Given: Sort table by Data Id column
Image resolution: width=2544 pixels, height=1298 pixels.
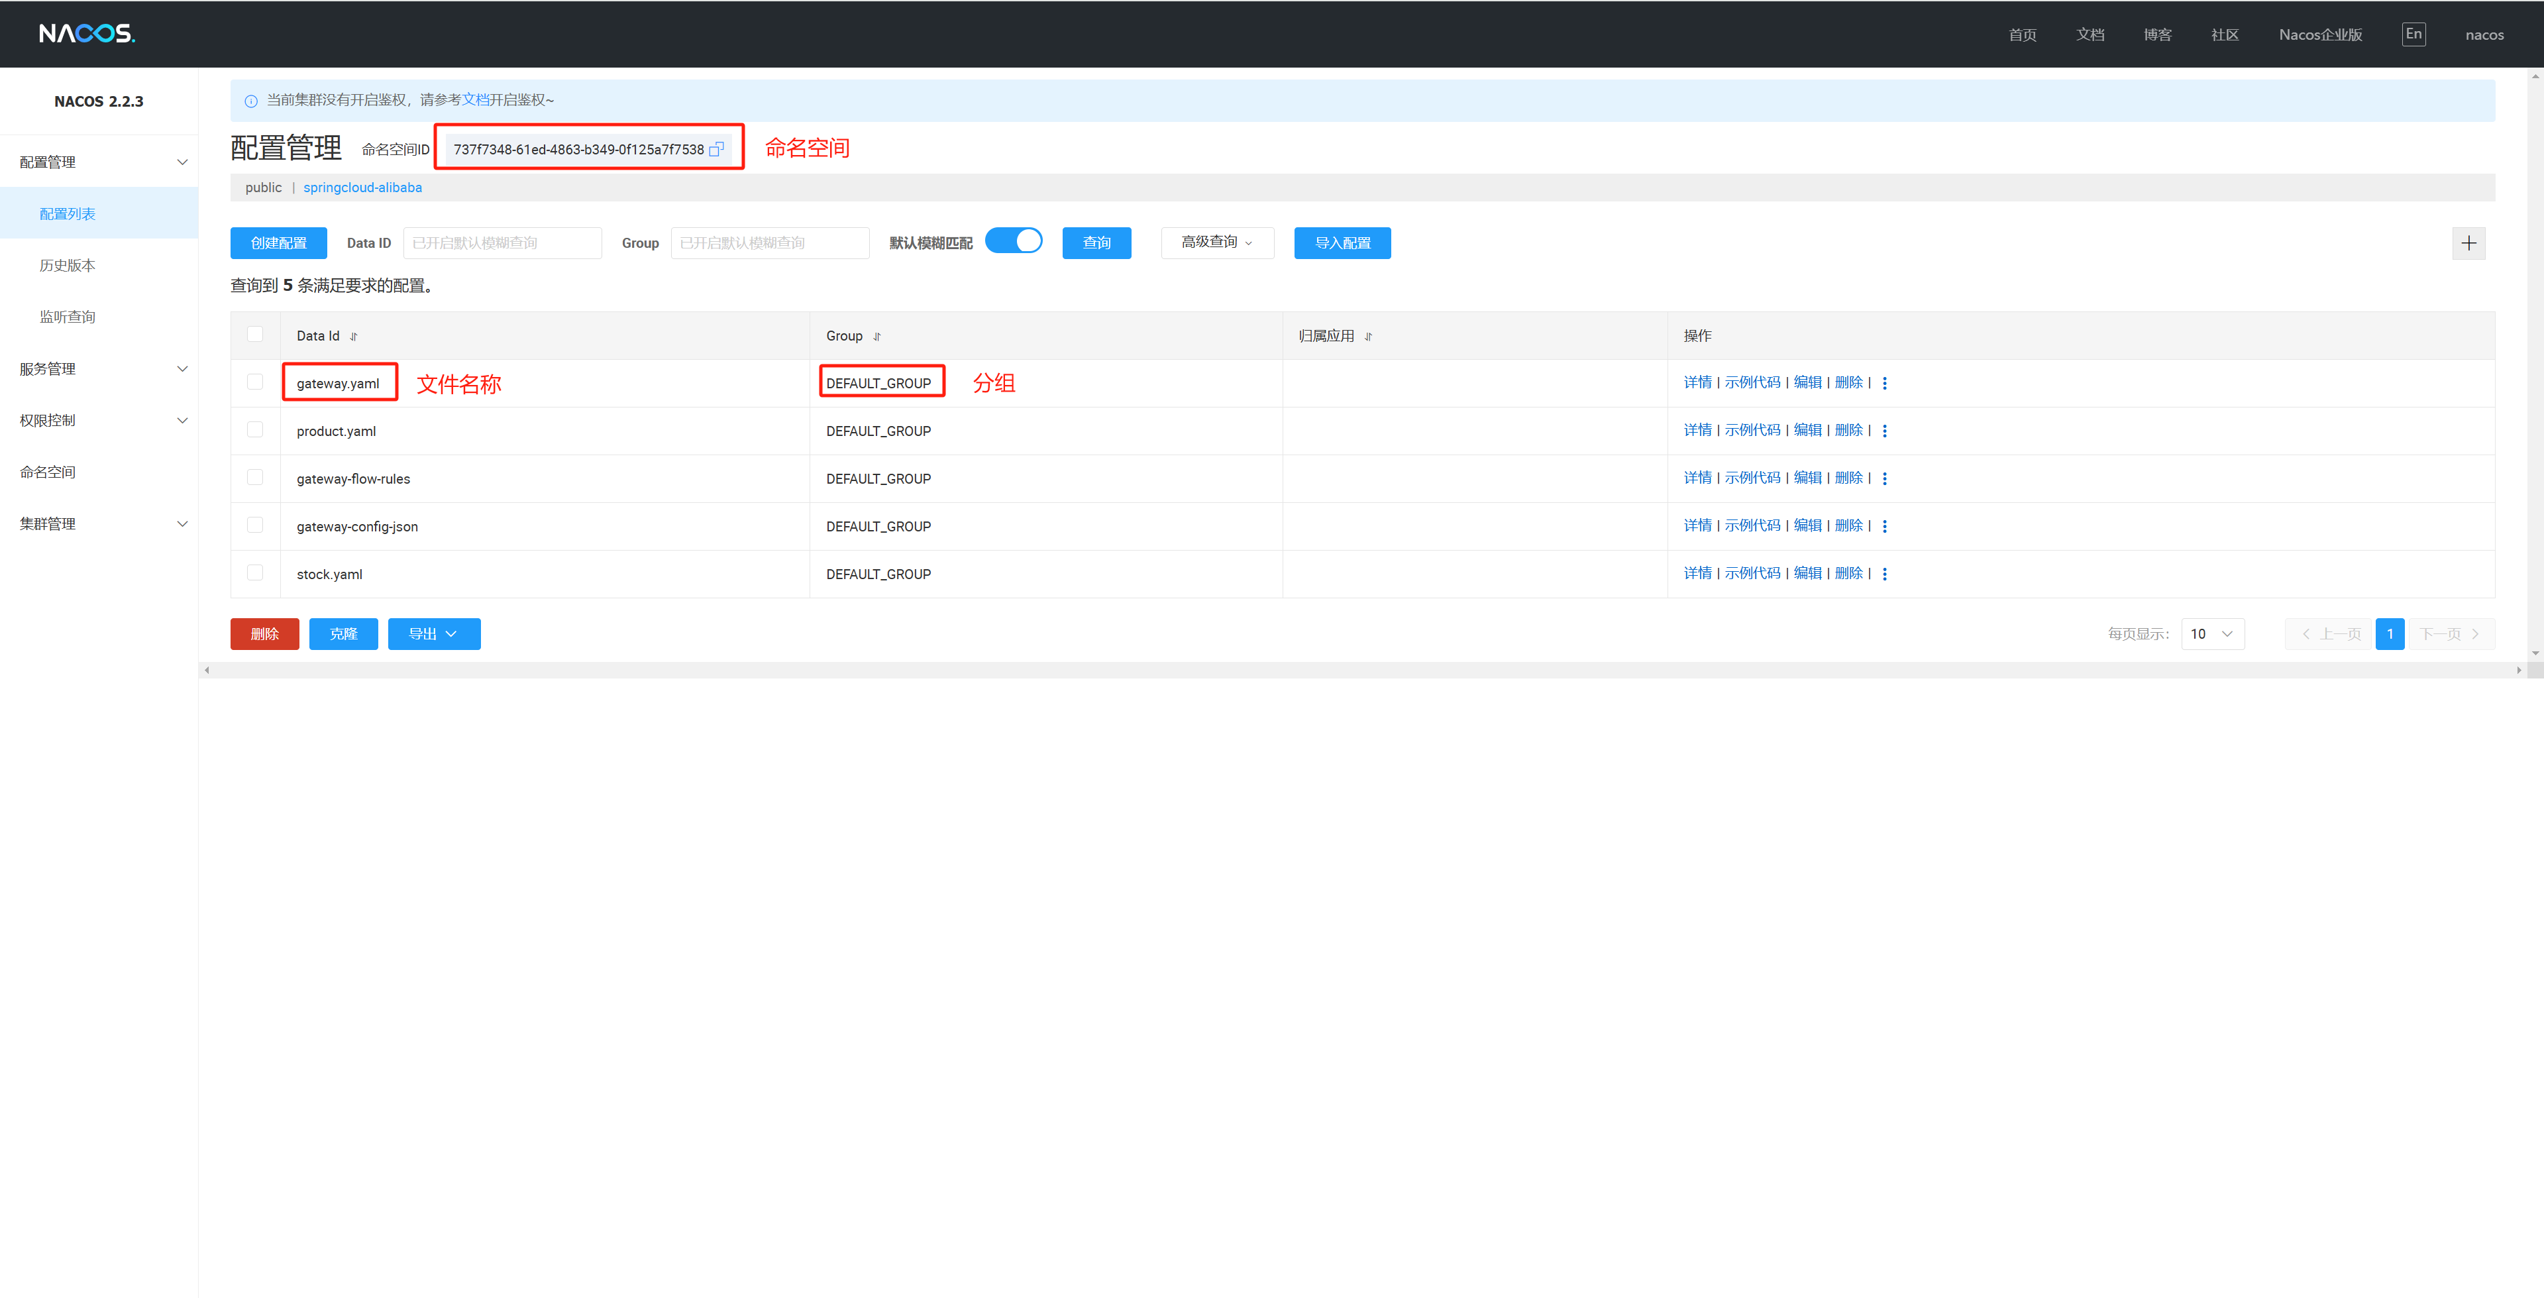Looking at the screenshot, I should coord(354,337).
